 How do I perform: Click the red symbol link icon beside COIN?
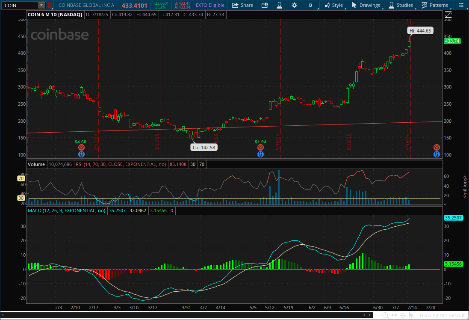(x=50, y=5)
